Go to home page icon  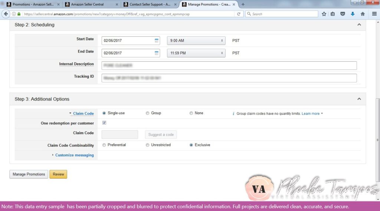point(363,14)
